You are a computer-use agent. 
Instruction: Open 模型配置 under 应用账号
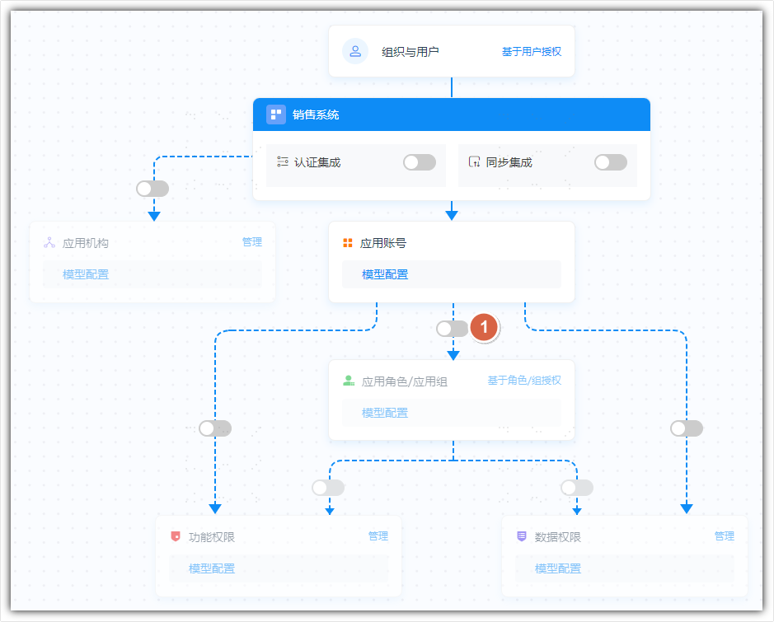[x=385, y=274]
